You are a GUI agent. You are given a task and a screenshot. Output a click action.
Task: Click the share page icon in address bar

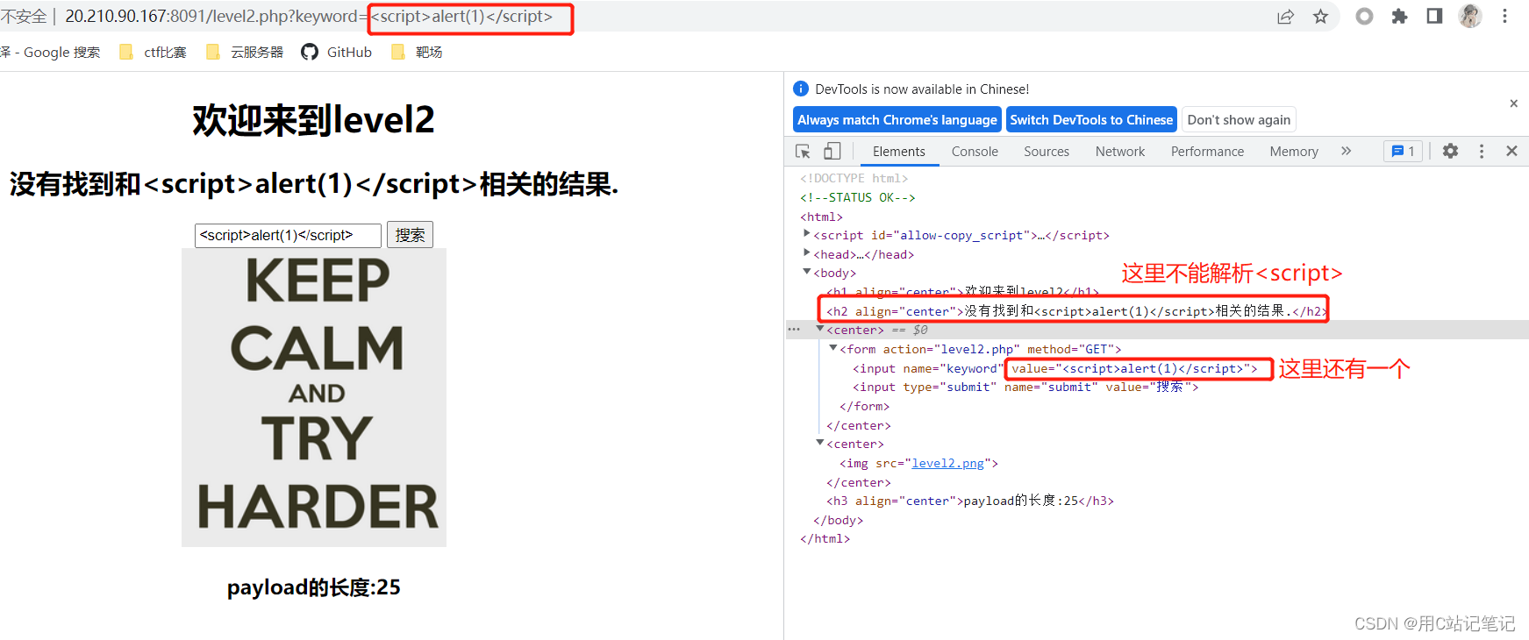pos(1285,17)
